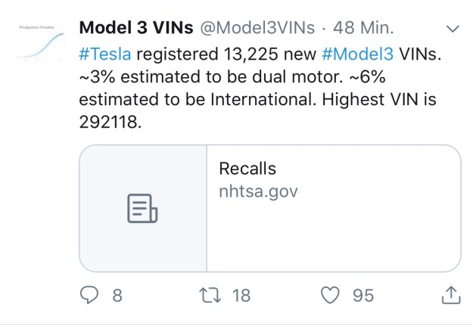The height and width of the screenshot is (325, 473).
Task: Click the Model 3 VINs display name
Action: (x=135, y=29)
